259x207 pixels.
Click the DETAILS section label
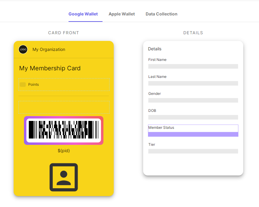[193, 33]
